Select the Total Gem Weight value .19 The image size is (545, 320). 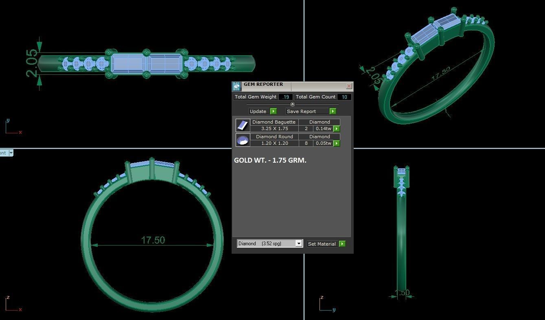point(286,97)
